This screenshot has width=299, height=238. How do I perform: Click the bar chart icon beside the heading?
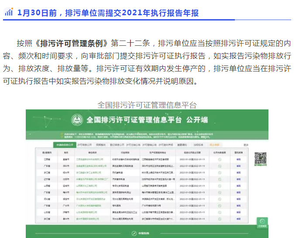[9, 13]
